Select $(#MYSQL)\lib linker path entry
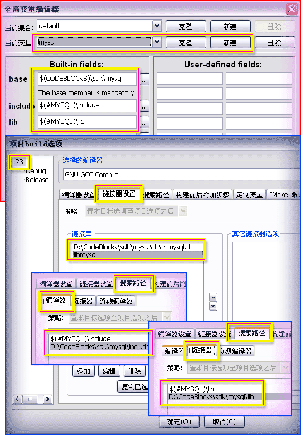This screenshot has width=301, height=436. coord(215,389)
